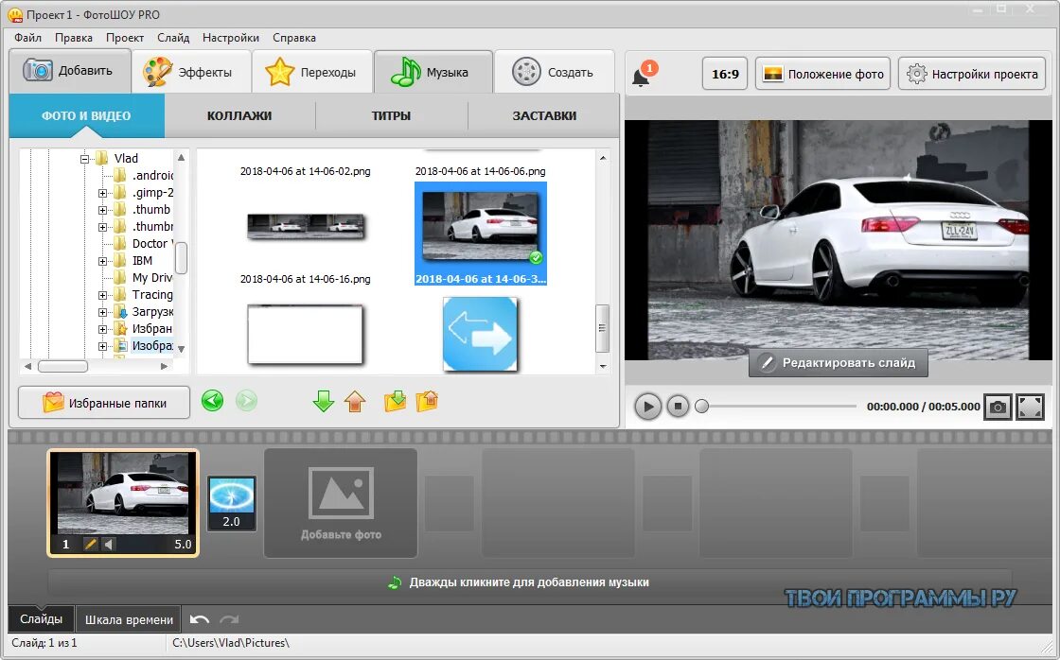
Task: Collapse the Vlad folder node
Action: point(84,160)
